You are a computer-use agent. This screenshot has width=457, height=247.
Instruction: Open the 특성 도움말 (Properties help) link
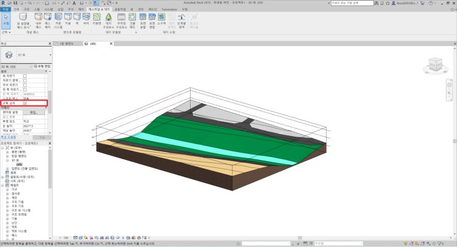point(8,137)
